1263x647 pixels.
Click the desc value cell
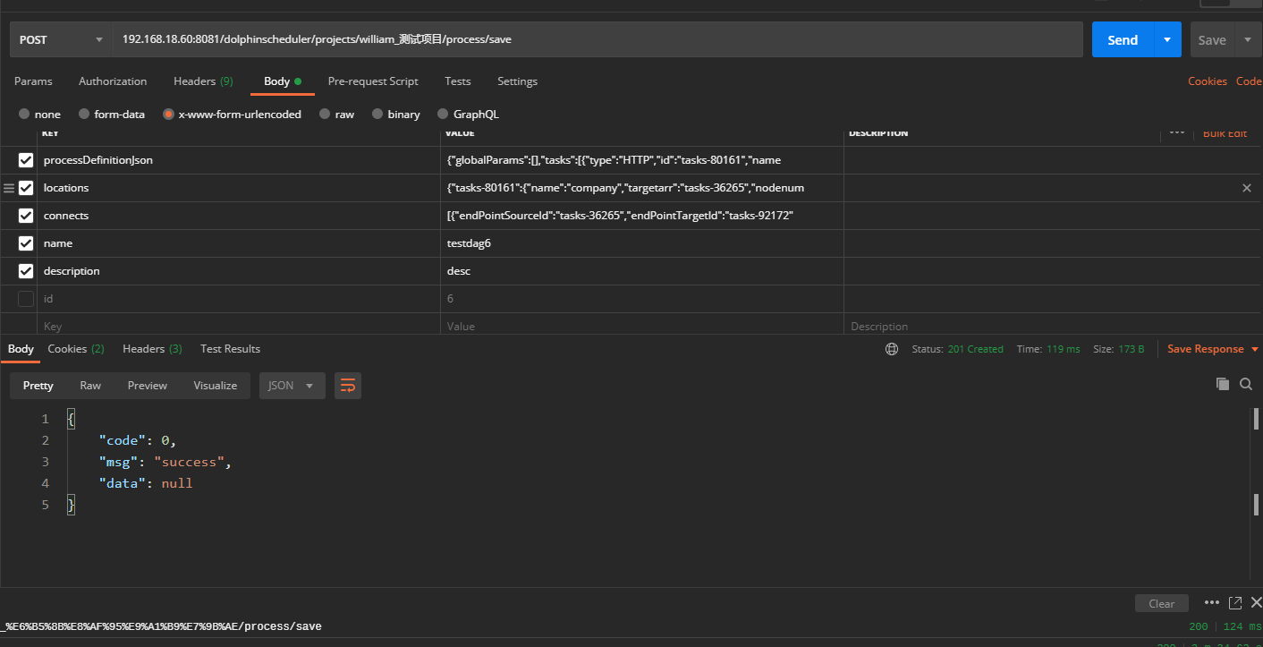click(x=642, y=271)
